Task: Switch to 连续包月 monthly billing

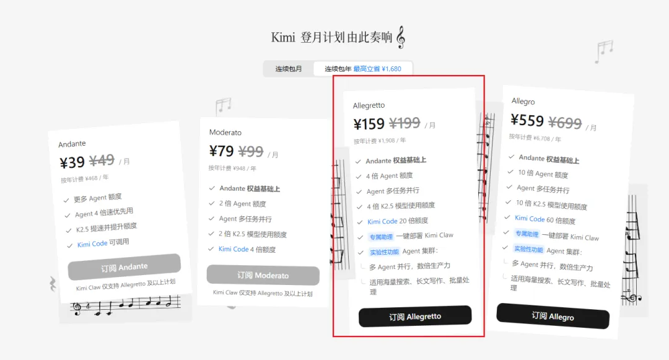Action: click(x=289, y=69)
